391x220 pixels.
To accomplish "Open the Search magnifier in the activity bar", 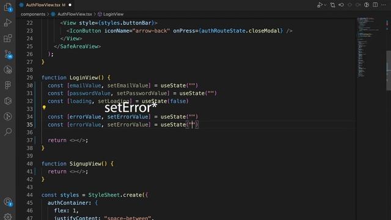I will pos(8,132).
